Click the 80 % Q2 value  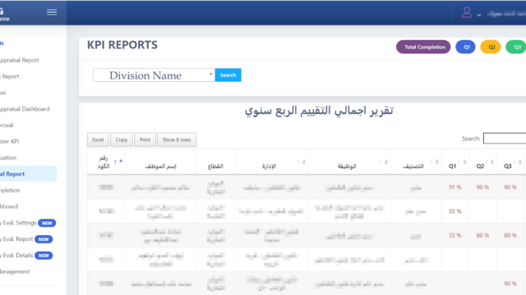point(482,235)
